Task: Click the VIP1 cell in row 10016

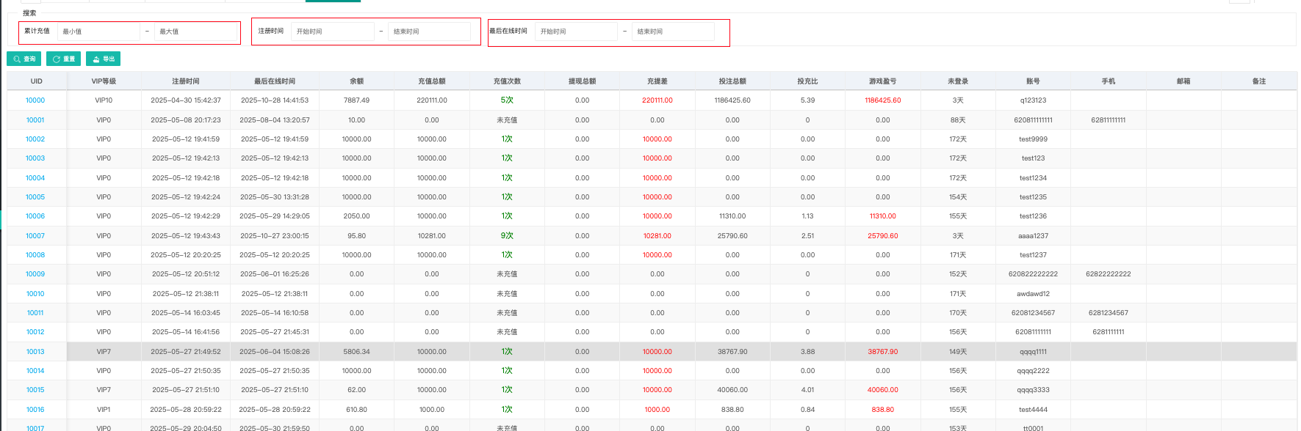Action: (x=104, y=410)
